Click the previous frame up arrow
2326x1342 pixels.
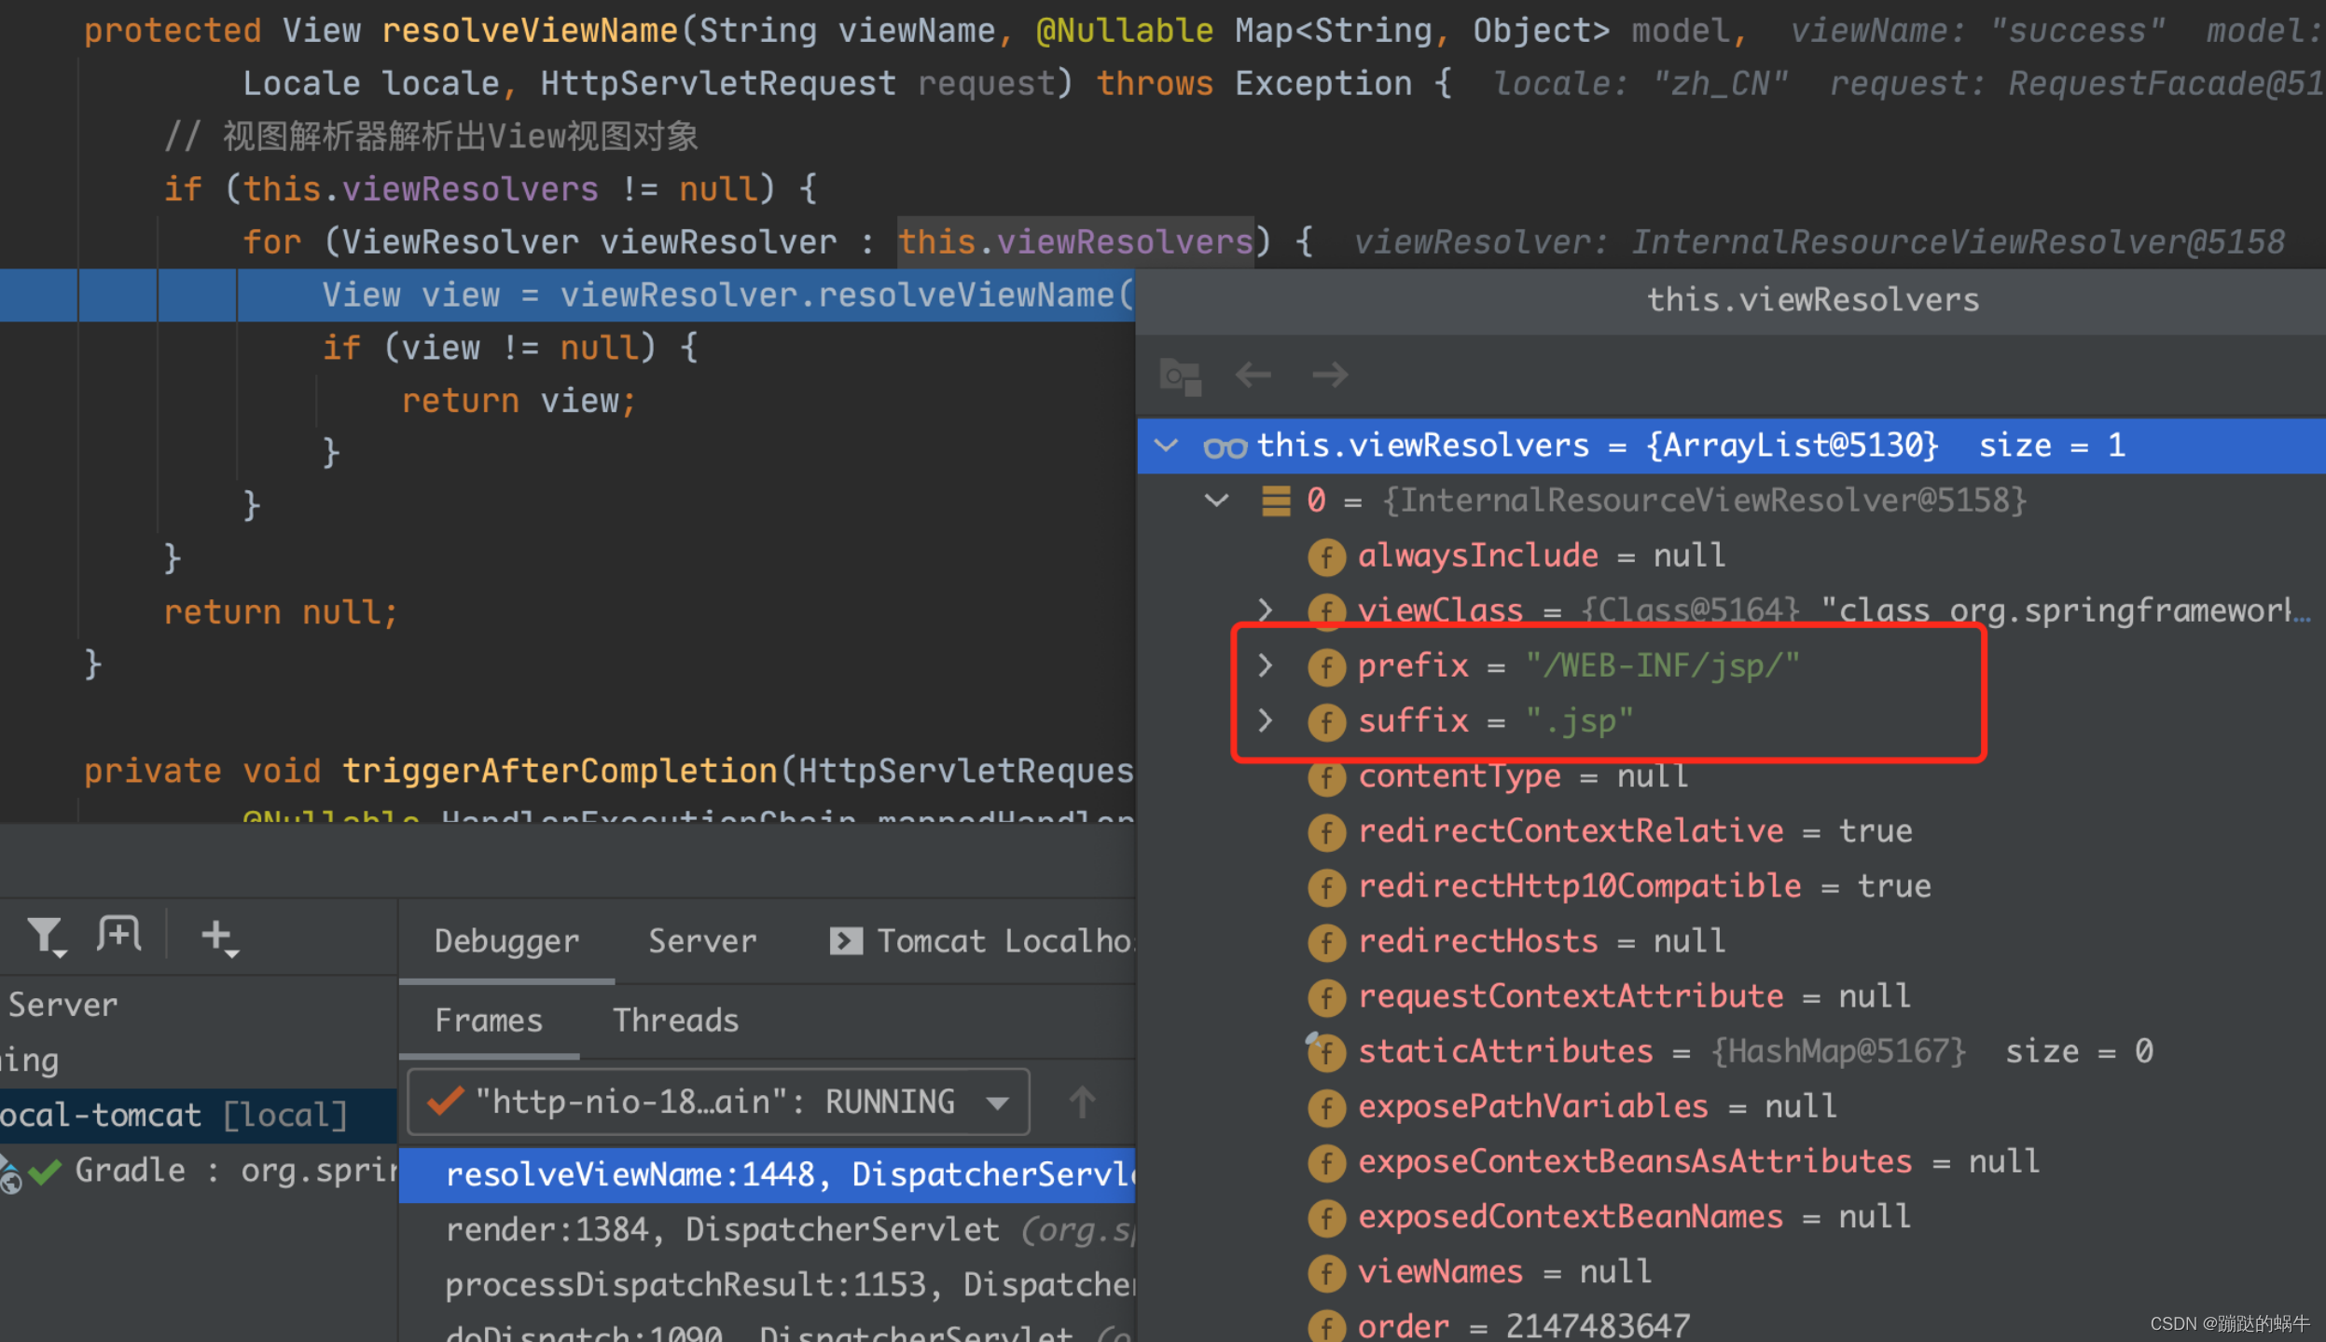coord(1082,1102)
